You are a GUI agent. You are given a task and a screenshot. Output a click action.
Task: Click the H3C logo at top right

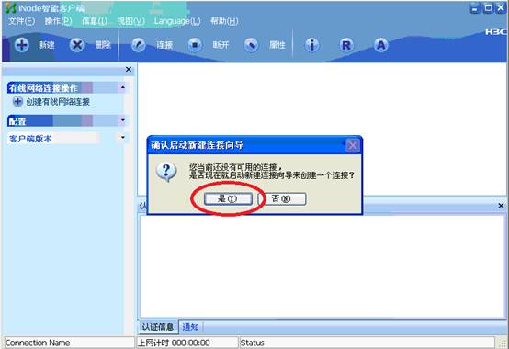pyautogui.click(x=496, y=32)
